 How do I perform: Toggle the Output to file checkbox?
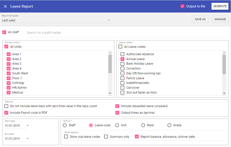click(183, 6)
